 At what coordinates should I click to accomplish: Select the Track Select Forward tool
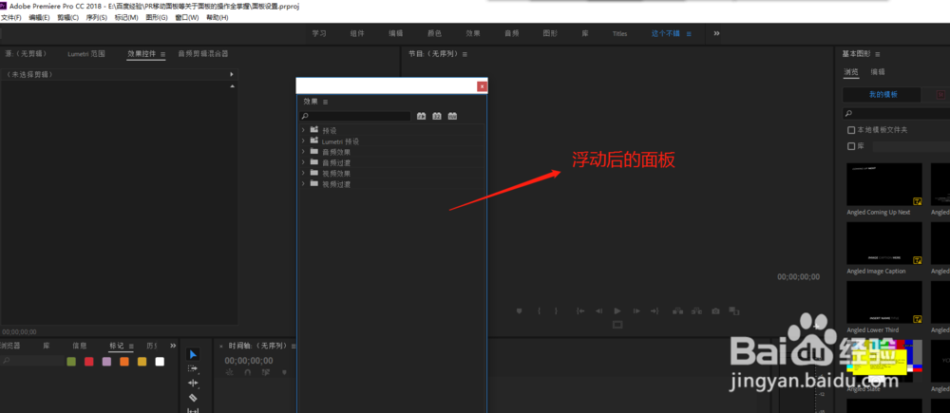(x=193, y=368)
